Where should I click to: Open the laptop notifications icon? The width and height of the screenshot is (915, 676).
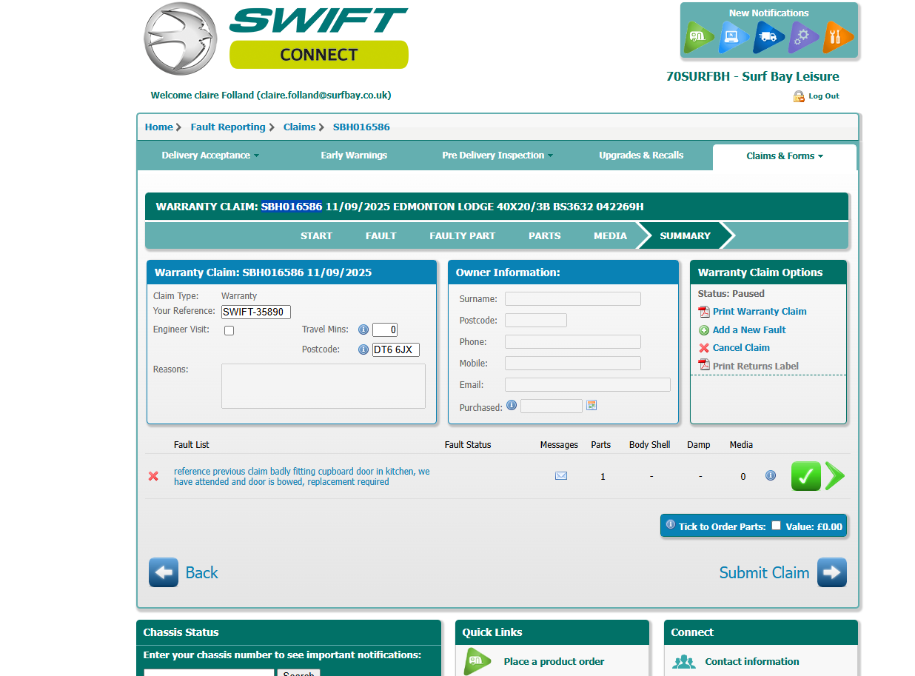(733, 37)
